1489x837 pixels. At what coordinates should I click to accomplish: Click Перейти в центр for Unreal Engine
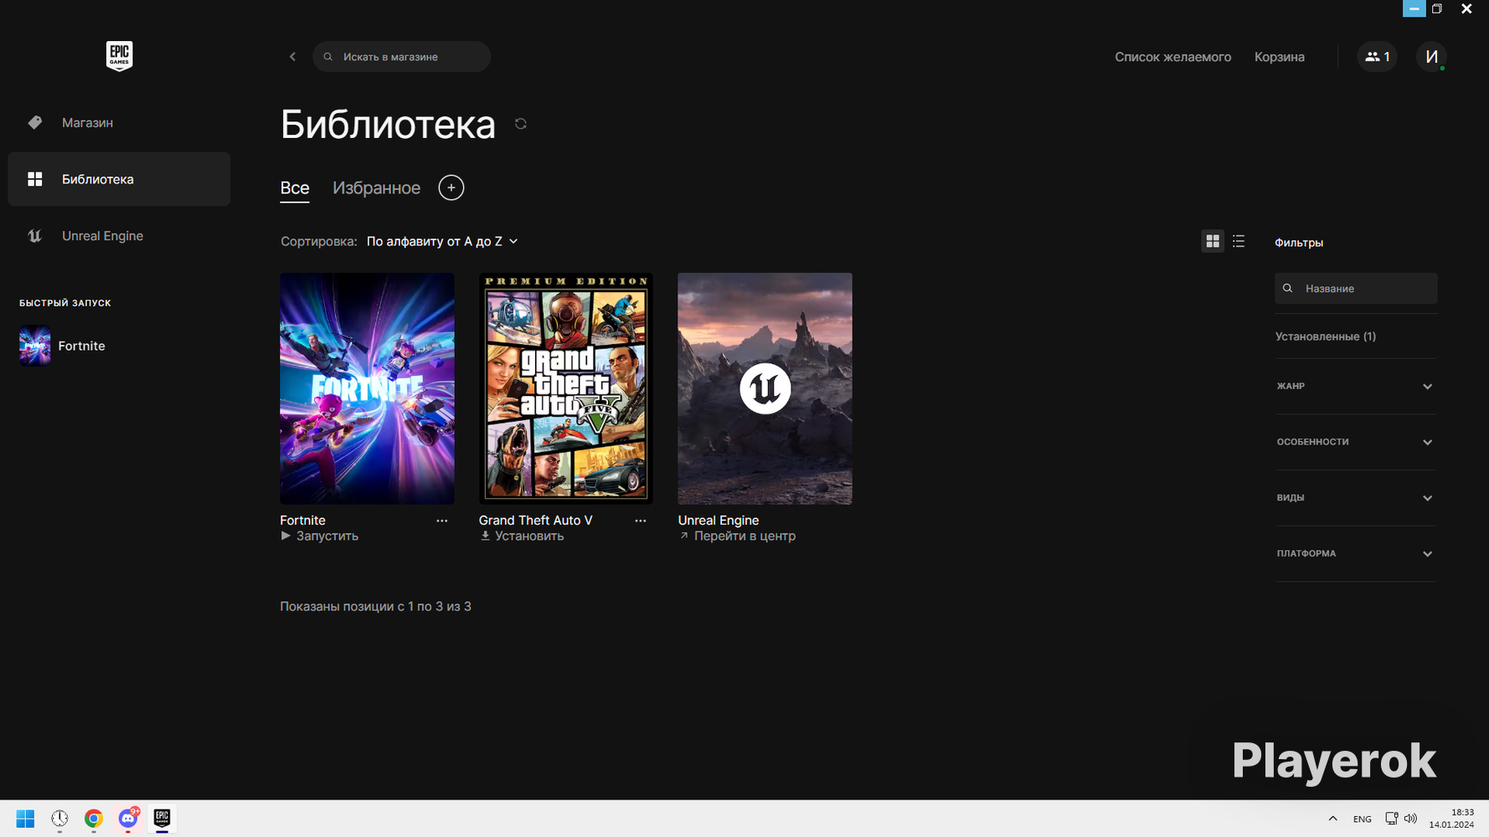coord(737,537)
